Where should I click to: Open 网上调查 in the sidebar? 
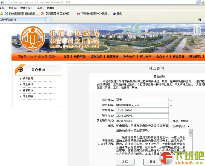[x=28, y=96]
